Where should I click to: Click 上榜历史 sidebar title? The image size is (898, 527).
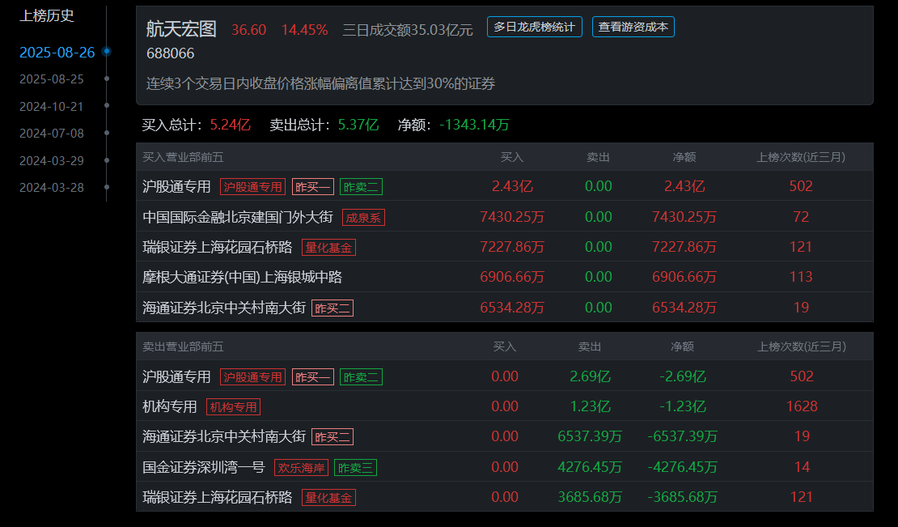click(47, 16)
